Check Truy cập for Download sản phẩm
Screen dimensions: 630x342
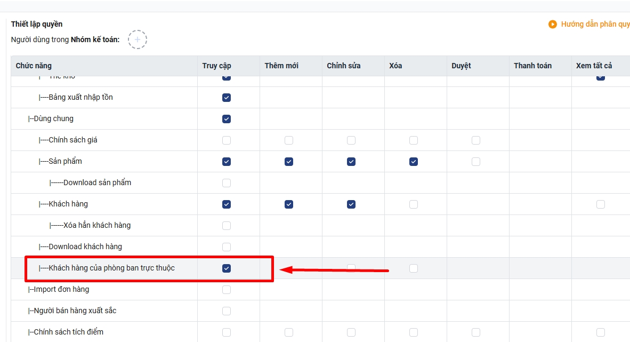tap(227, 183)
